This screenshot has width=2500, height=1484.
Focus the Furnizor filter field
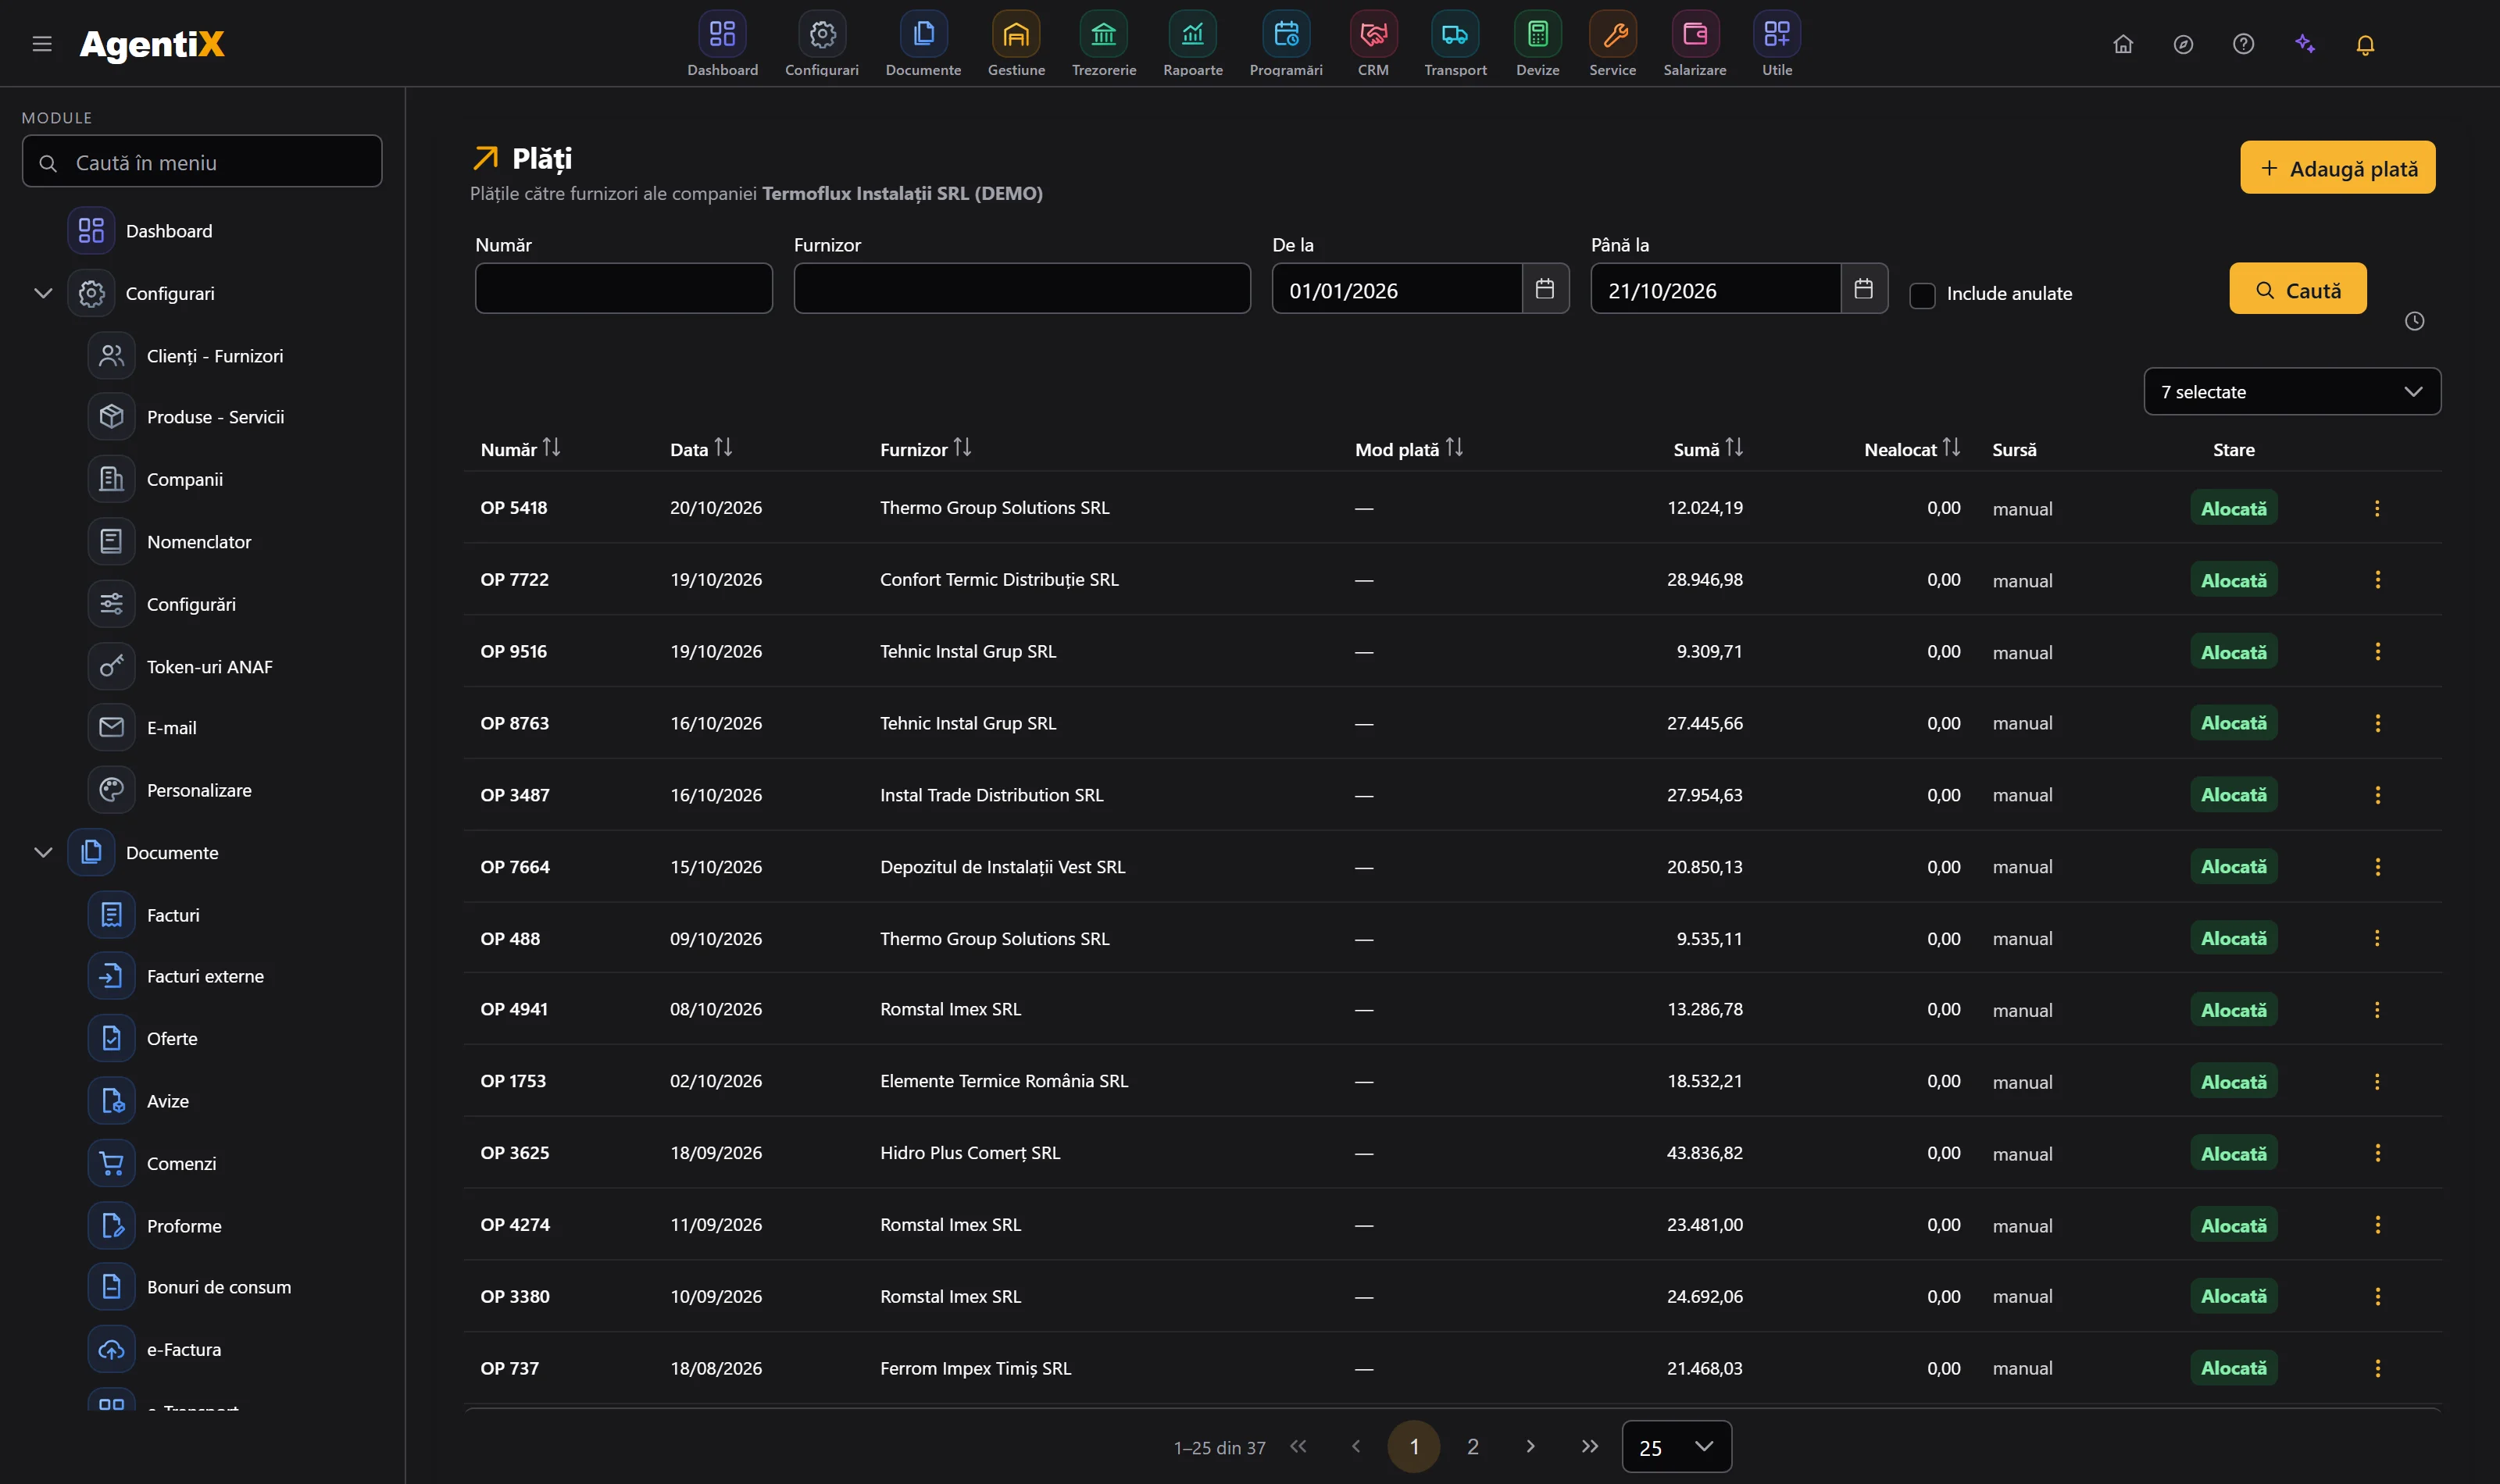1021,289
